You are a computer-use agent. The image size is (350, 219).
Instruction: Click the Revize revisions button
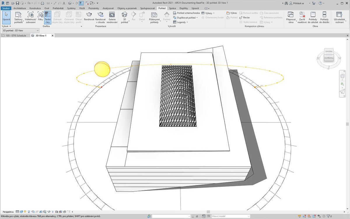coord(244,18)
